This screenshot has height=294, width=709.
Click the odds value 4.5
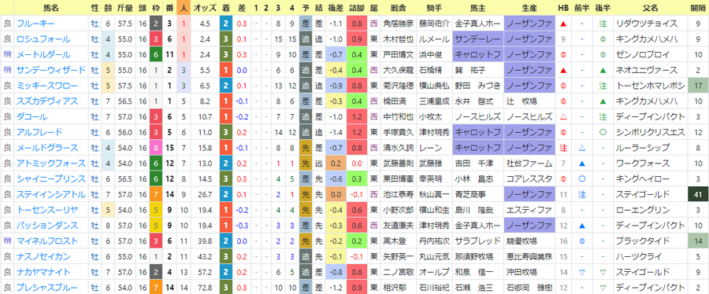point(204,24)
